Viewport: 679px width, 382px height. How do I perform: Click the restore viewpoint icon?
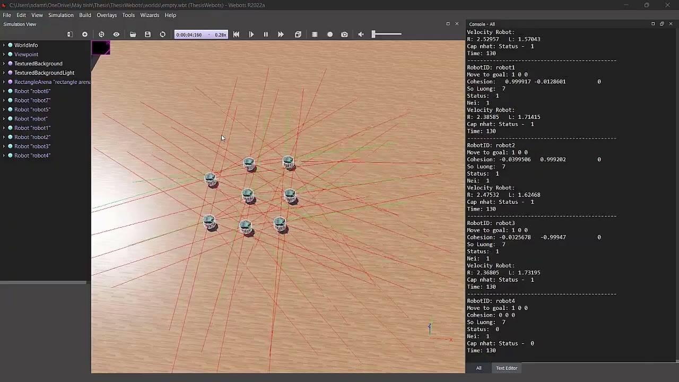pyautogui.click(x=101, y=34)
